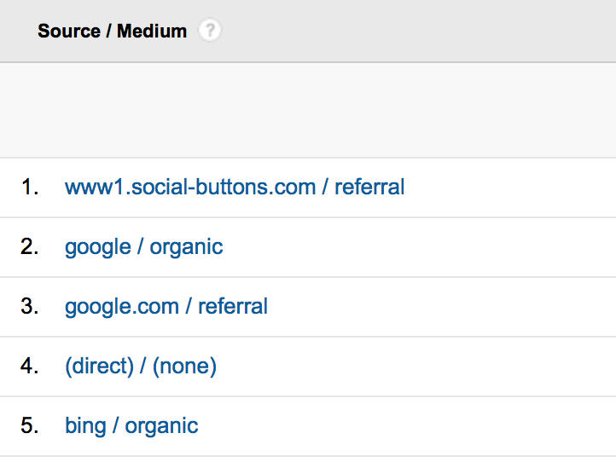Screen dimensions: 616x462
Task: Open the (direct) / (none) source link
Action: [141, 367]
